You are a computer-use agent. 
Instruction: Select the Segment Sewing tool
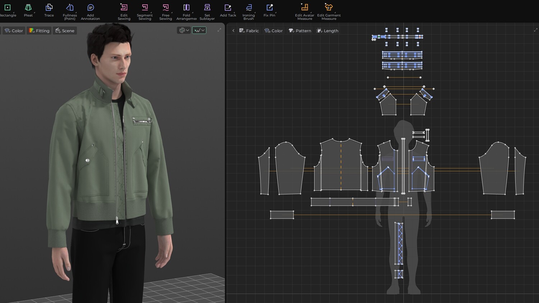(145, 12)
